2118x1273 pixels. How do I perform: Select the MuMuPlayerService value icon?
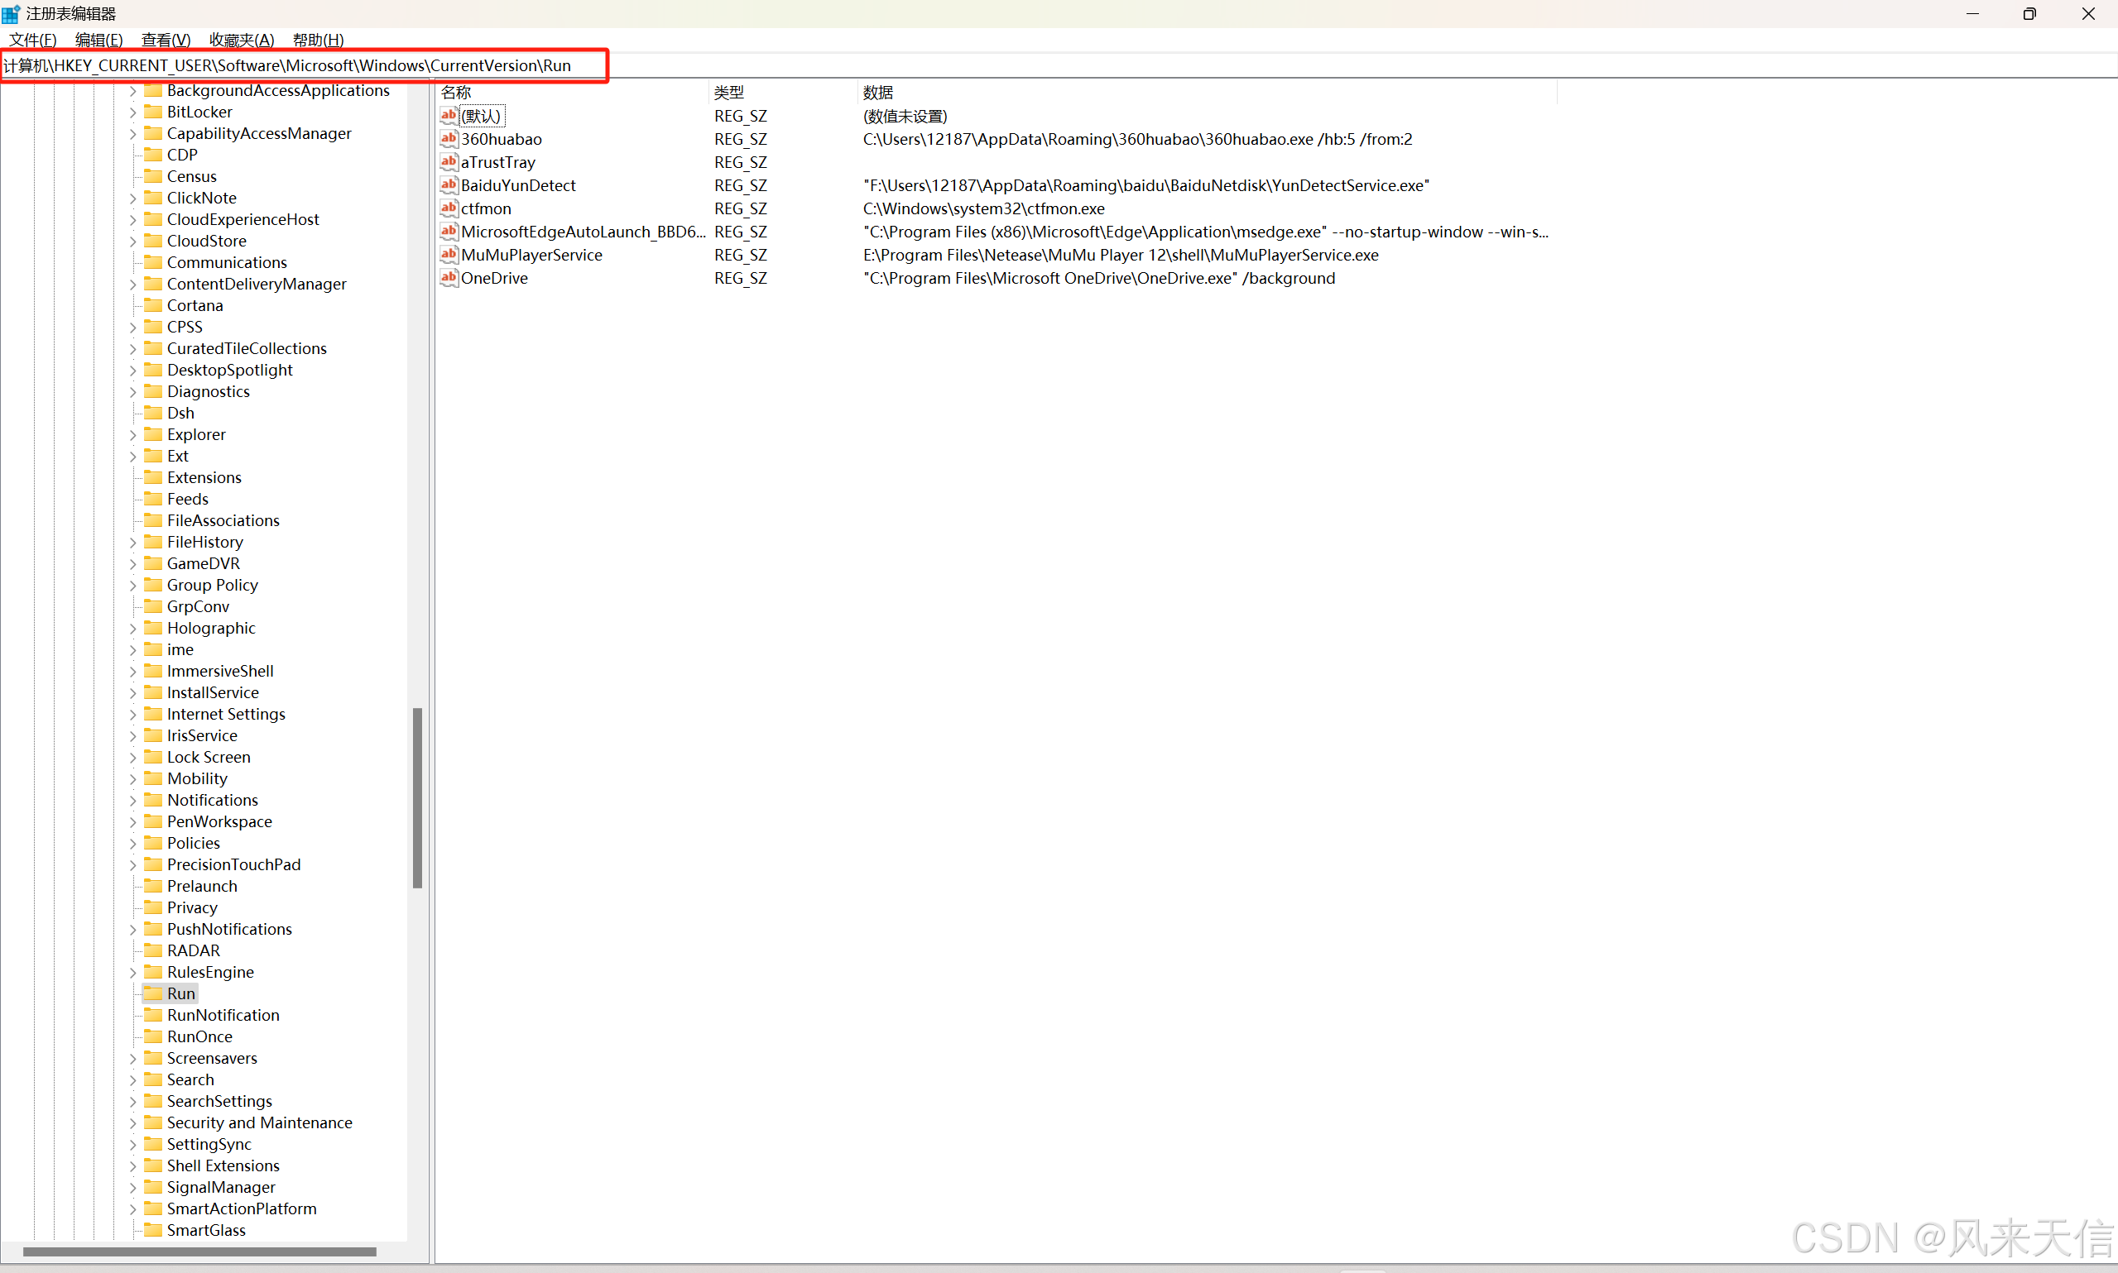[448, 255]
